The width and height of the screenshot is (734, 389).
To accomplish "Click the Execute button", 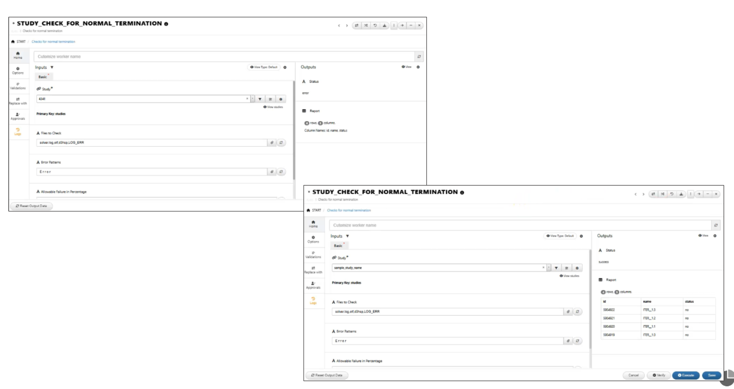I will coord(686,375).
